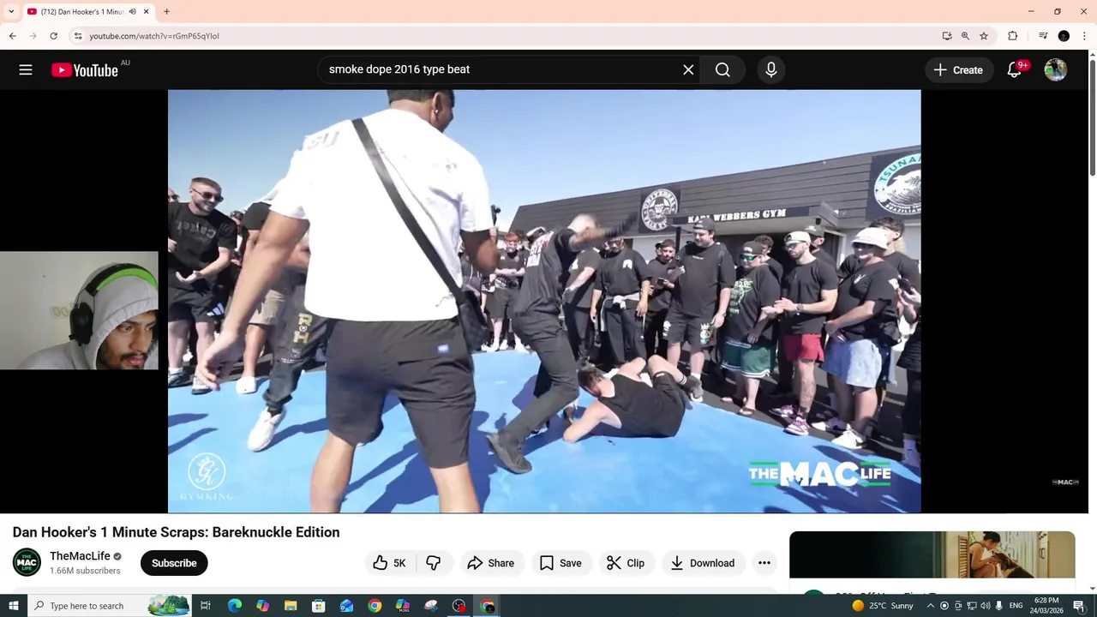
Task: Select the address bar URL
Action: coord(154,36)
